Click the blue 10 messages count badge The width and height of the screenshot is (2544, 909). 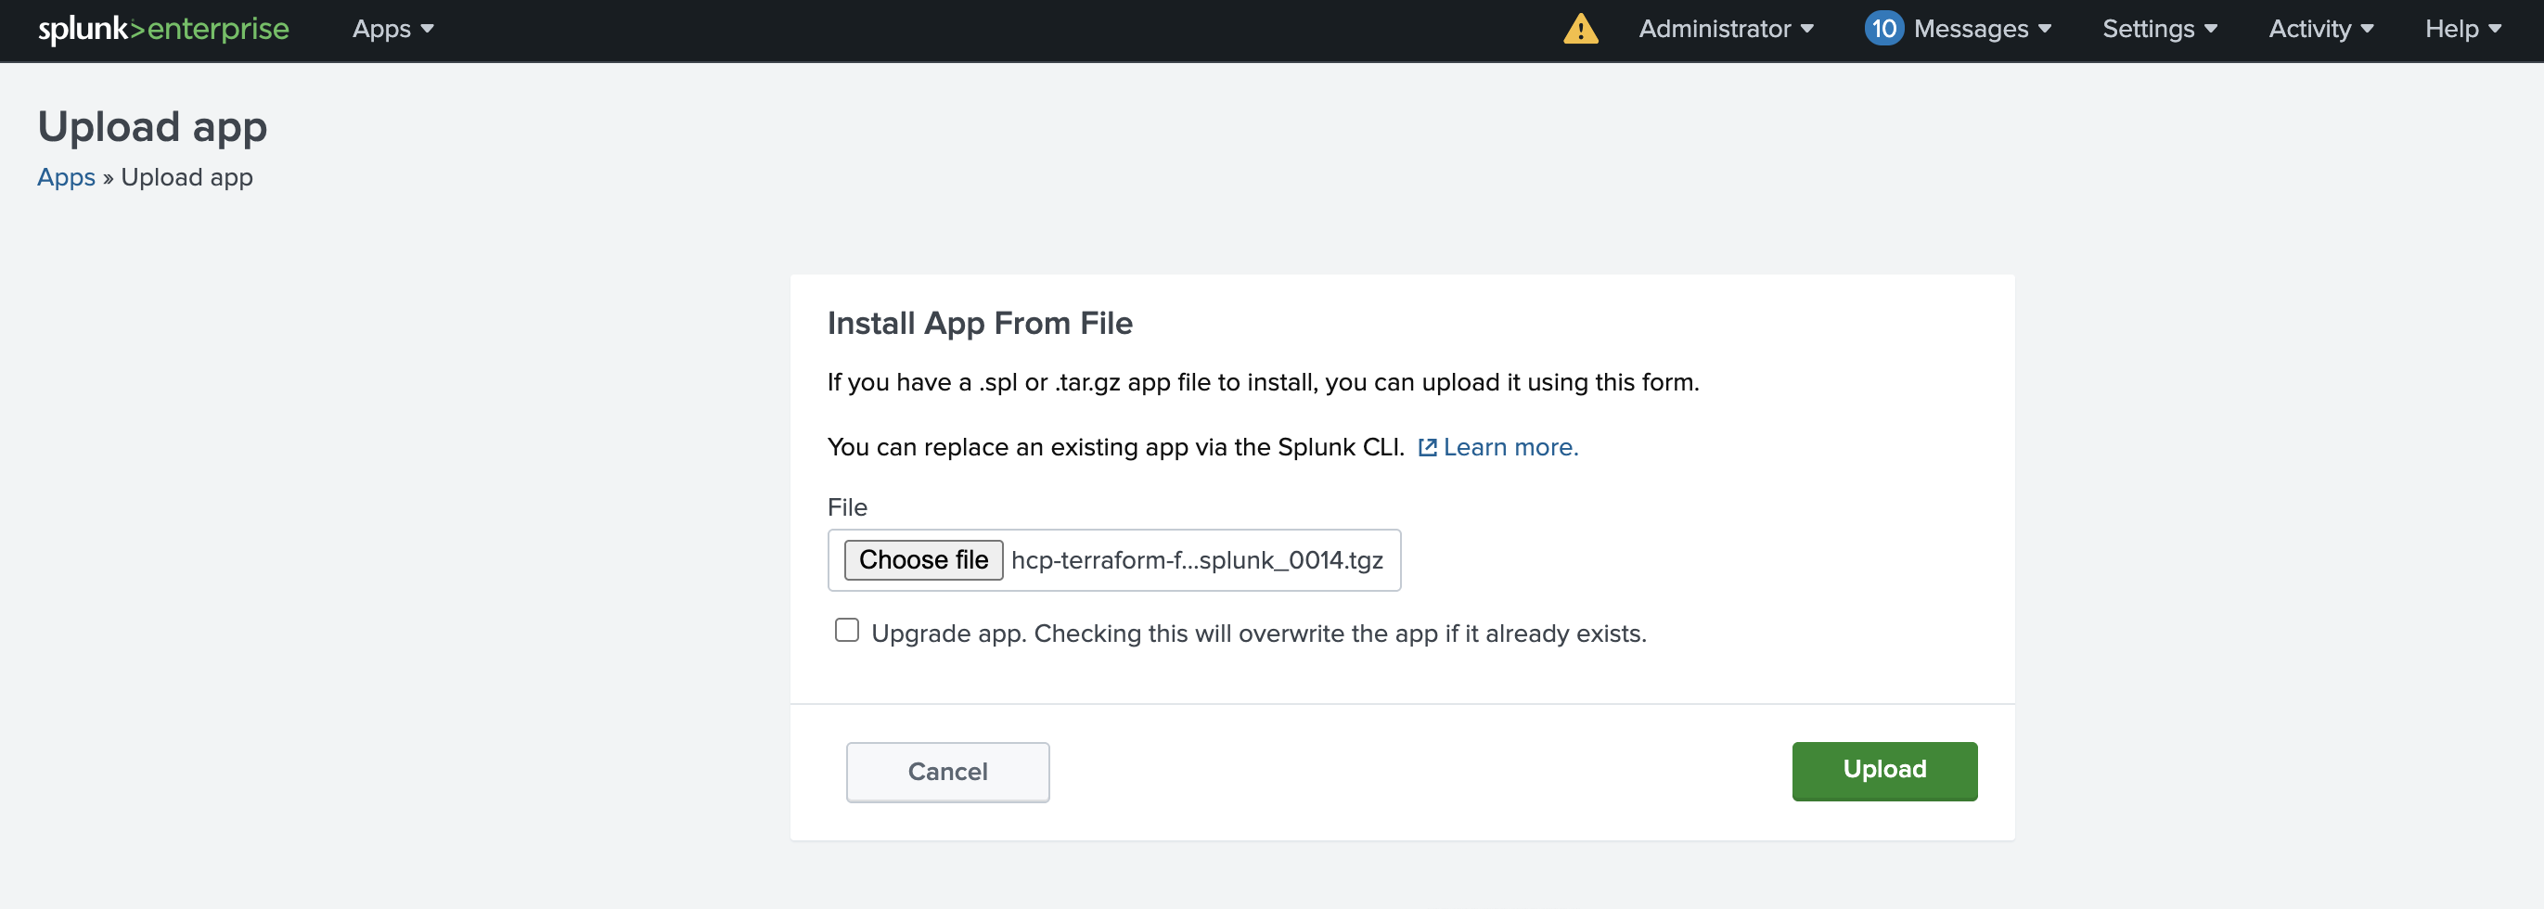(1882, 30)
